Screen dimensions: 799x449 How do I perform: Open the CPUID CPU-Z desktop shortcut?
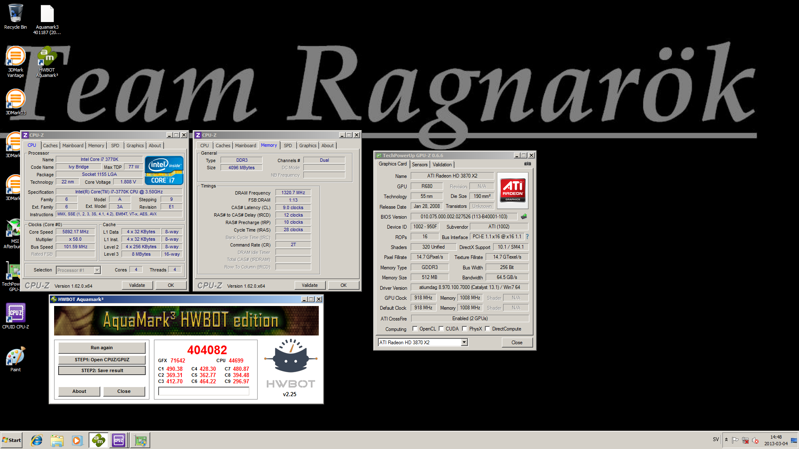coord(15,316)
